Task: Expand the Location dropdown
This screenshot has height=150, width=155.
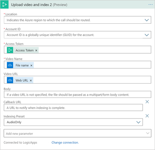Action: tap(147, 20)
